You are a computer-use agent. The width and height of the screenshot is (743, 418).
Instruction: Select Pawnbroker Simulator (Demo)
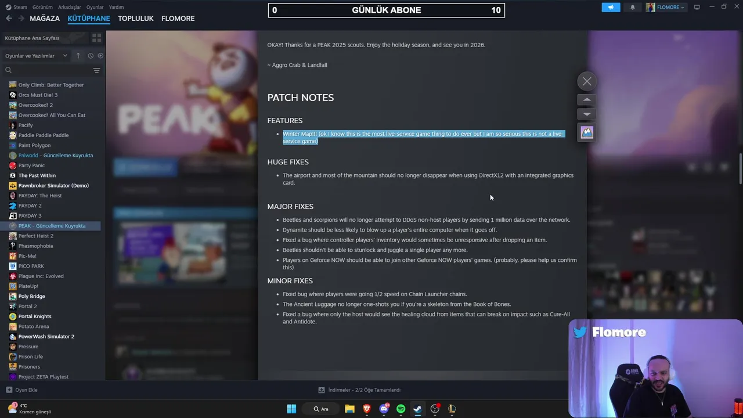[53, 186]
